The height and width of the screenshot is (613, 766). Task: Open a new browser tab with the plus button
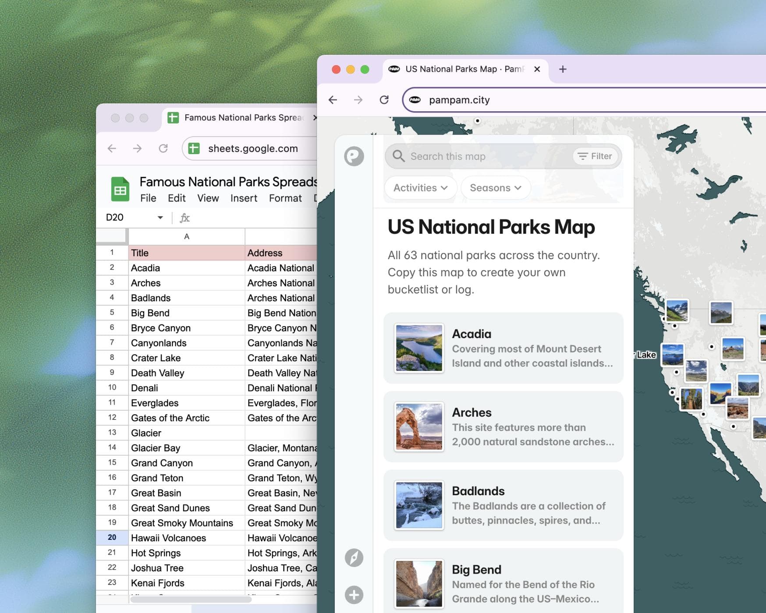[x=563, y=69]
